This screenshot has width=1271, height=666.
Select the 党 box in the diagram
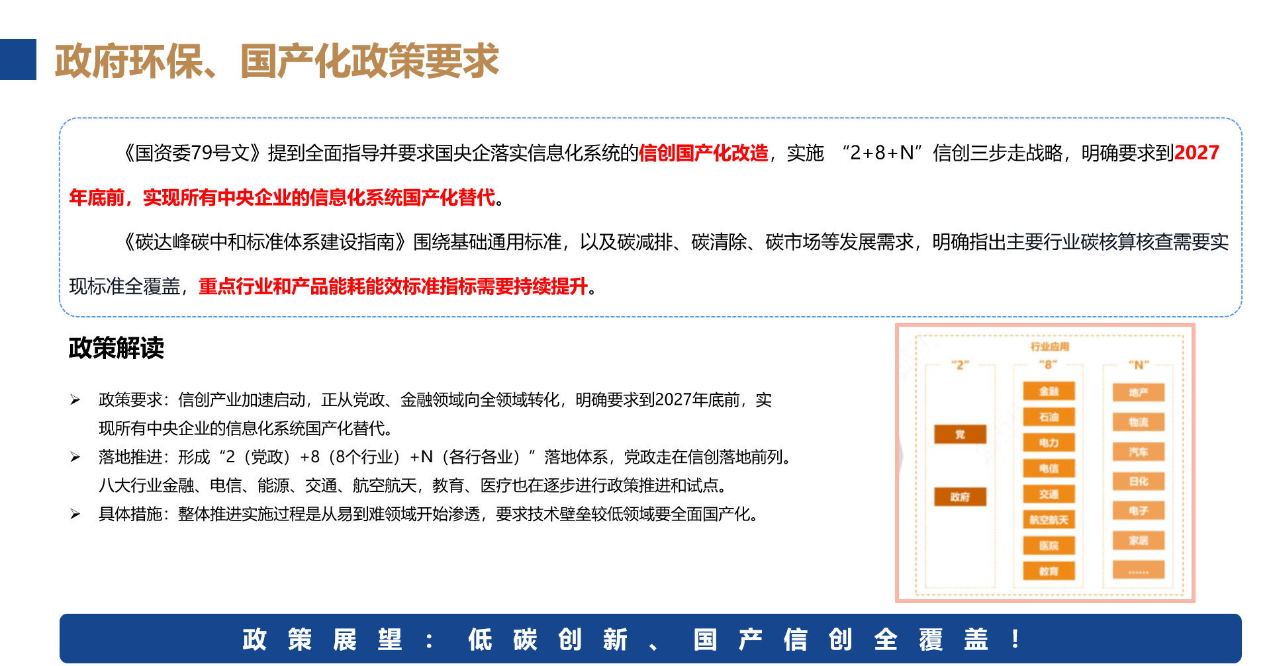coord(960,435)
